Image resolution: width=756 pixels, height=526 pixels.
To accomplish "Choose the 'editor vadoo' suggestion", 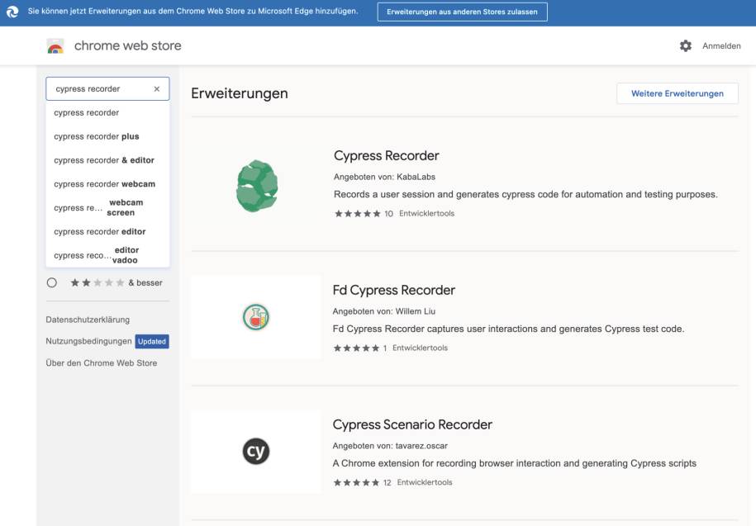I will pyautogui.click(x=107, y=255).
